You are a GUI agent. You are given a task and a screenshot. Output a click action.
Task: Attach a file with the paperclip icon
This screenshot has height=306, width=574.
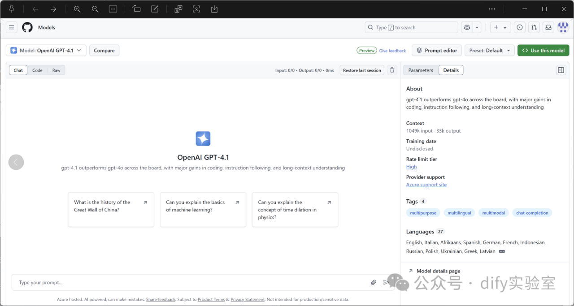pos(373,282)
